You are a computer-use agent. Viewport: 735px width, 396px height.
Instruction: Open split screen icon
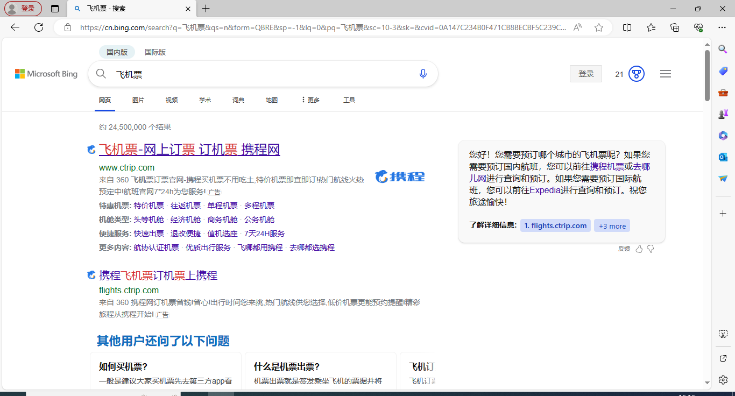click(x=627, y=27)
